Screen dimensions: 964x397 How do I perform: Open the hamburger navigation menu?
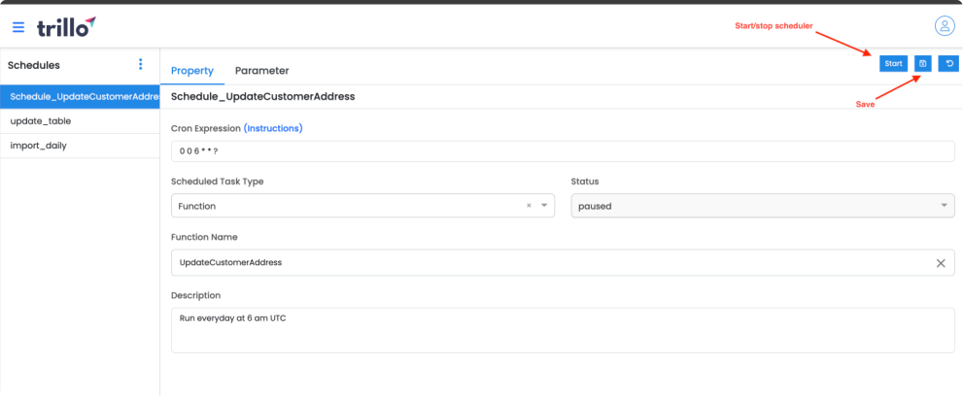click(x=18, y=27)
